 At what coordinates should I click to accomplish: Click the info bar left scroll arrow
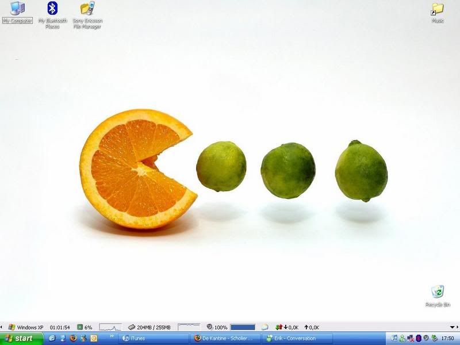pyautogui.click(x=1, y=327)
